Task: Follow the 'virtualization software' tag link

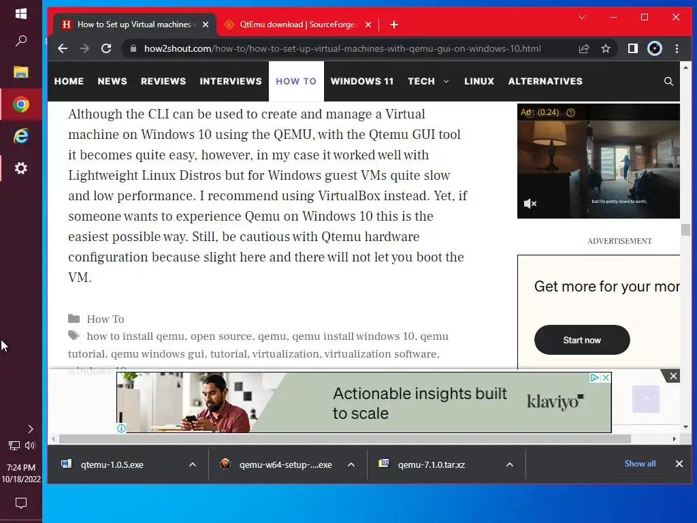Action: click(x=380, y=354)
